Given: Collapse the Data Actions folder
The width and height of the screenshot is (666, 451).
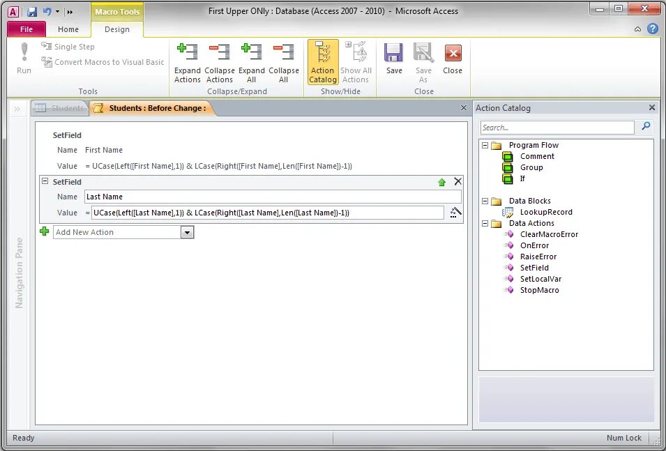Looking at the screenshot, I should 485,223.
